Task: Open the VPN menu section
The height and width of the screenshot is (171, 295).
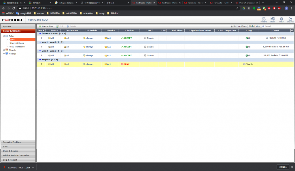Action: [x=18, y=147]
